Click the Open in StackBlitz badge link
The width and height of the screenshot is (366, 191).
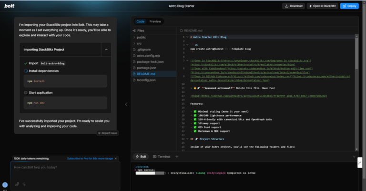click(251, 62)
